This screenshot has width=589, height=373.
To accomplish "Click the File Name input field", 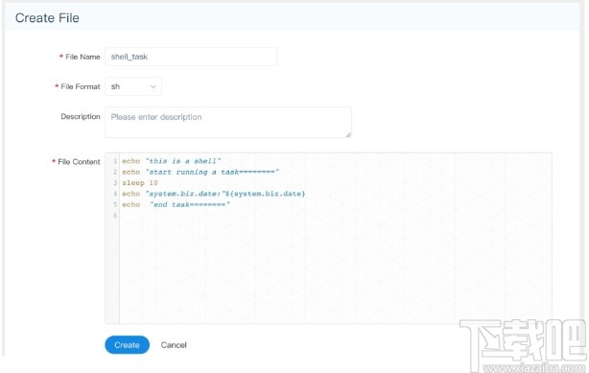I will [x=191, y=57].
